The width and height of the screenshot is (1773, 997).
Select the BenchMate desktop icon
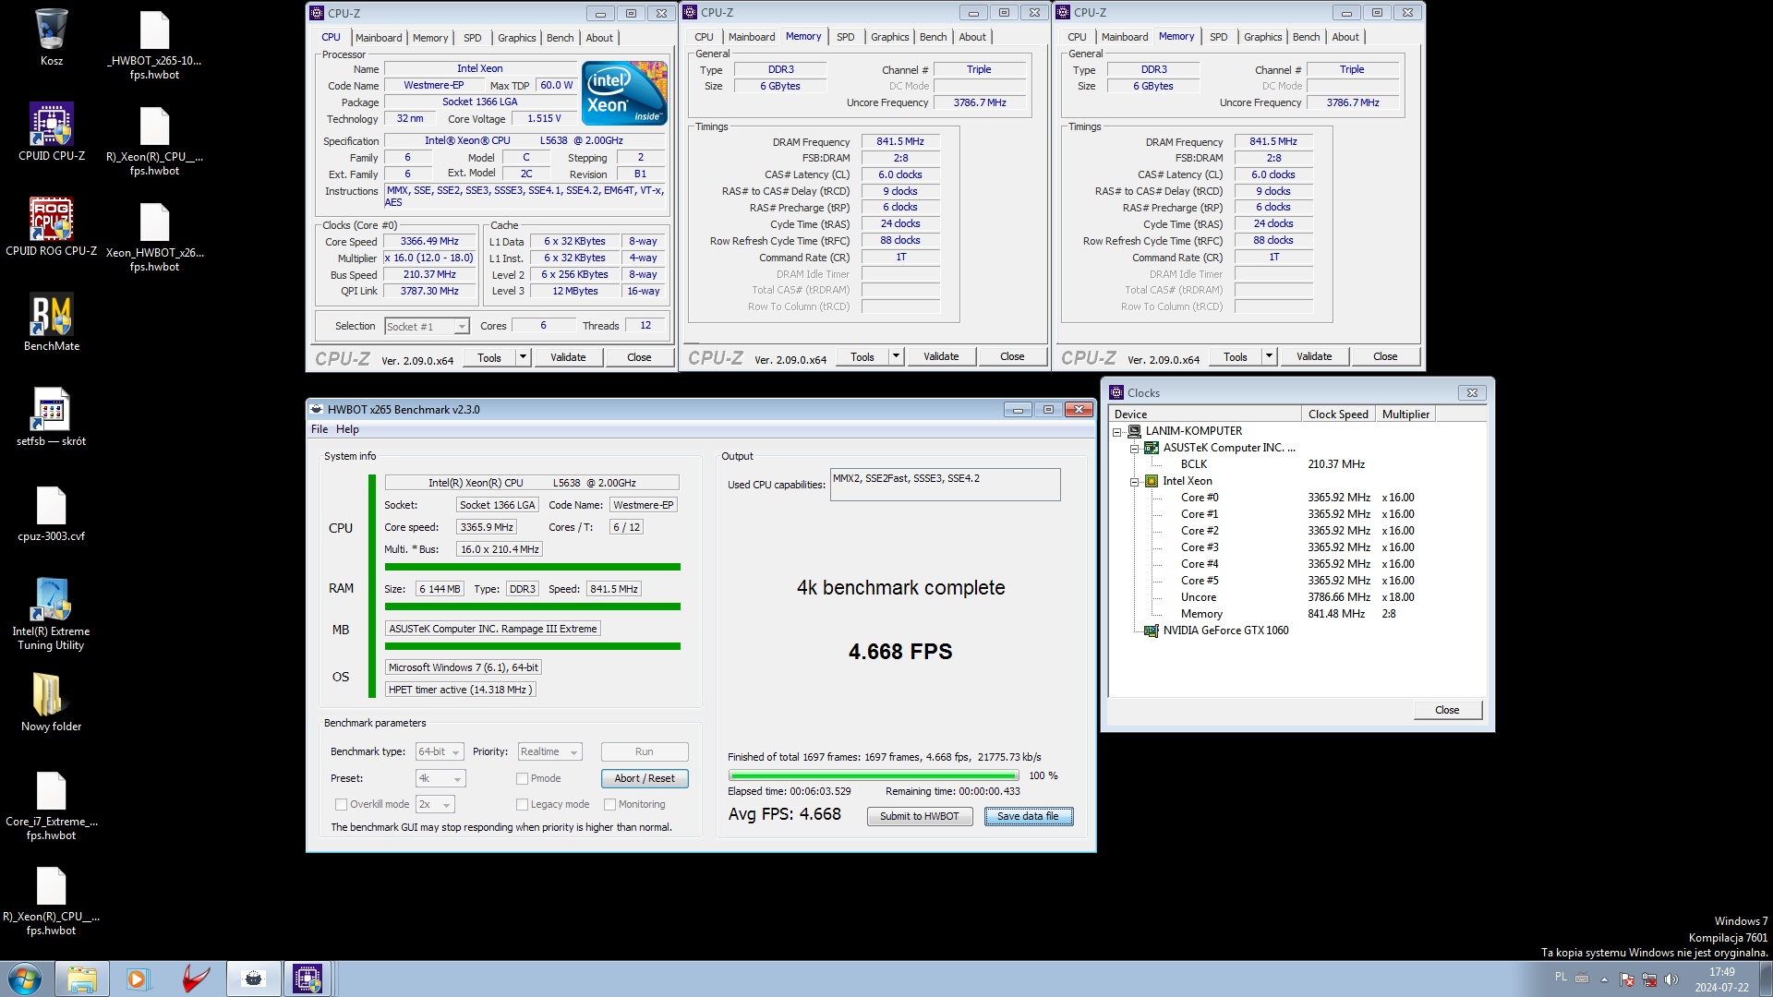(51, 321)
